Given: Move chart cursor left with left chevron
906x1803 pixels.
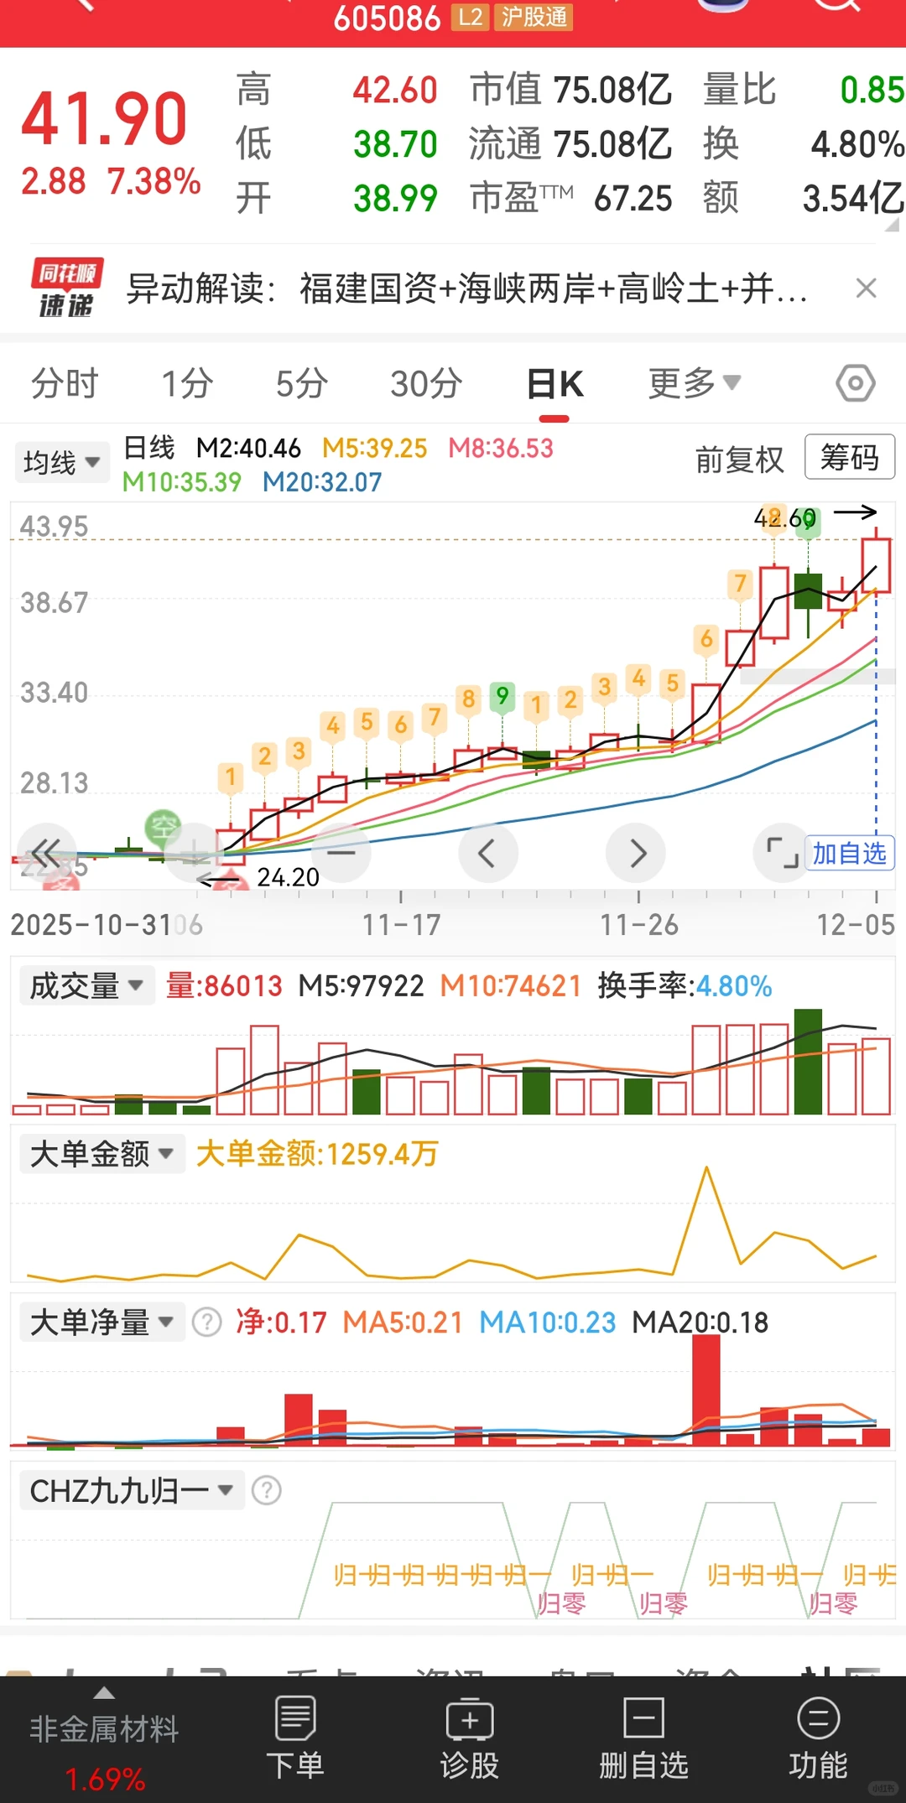Looking at the screenshot, I should pyautogui.click(x=487, y=853).
